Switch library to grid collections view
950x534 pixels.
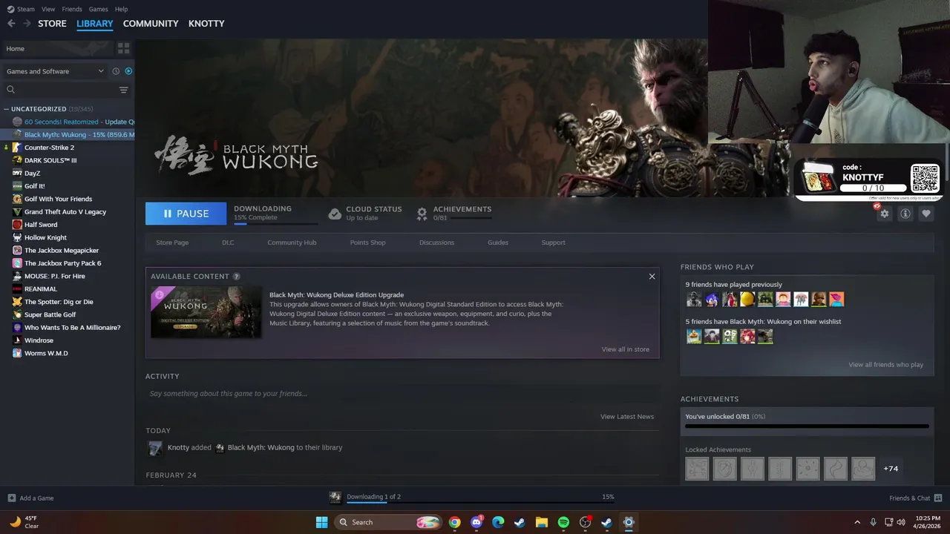click(123, 48)
